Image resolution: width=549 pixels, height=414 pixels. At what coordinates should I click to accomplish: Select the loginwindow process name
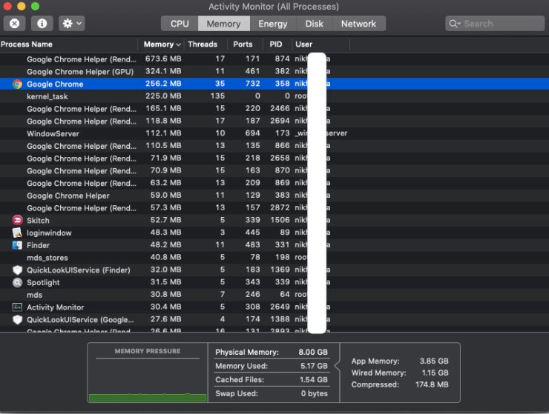49,233
